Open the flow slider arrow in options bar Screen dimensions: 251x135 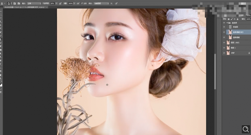[74, 3]
